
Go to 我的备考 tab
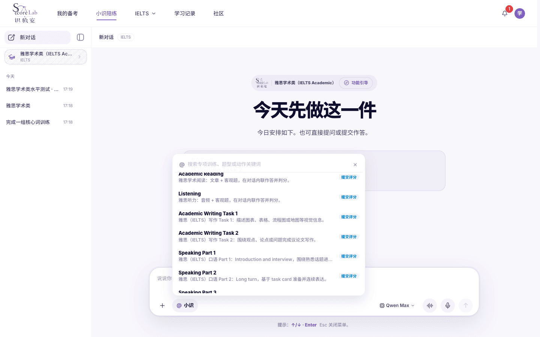[67, 13]
